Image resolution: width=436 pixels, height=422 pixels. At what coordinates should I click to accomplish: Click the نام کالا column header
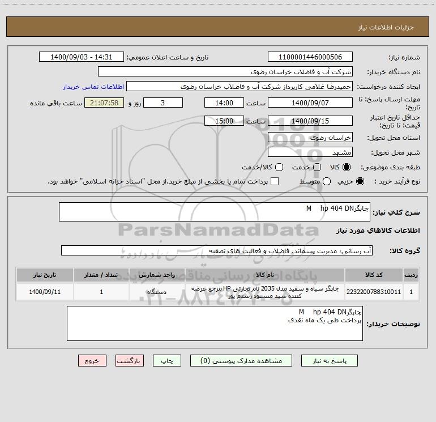pyautogui.click(x=265, y=275)
